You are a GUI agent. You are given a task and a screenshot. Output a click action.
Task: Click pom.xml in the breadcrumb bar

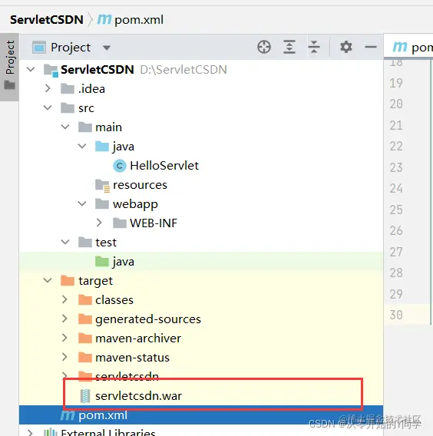point(139,20)
